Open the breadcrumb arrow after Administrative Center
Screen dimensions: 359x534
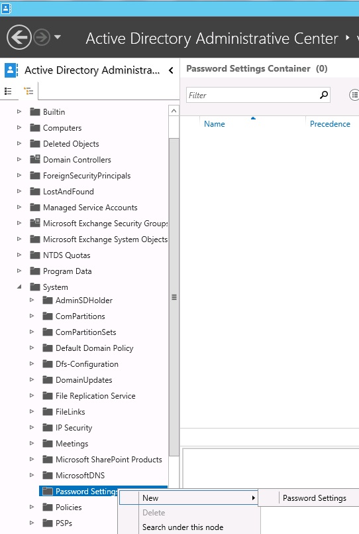(x=348, y=37)
